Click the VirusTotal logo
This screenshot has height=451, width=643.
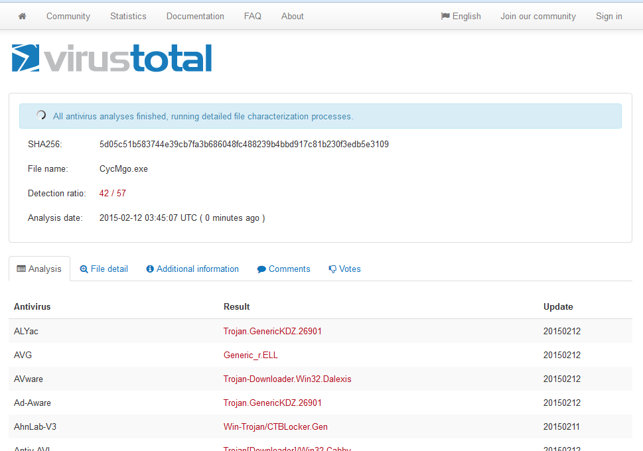click(x=112, y=58)
